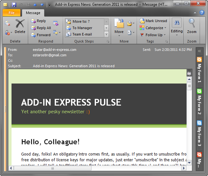Select the 'Move to: ?' quick step
Viewport: 208px width, 176px height.
click(x=84, y=21)
